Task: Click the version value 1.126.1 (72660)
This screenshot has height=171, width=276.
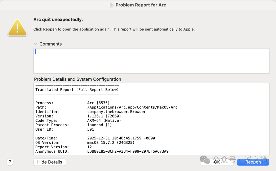Action: pos(104,116)
